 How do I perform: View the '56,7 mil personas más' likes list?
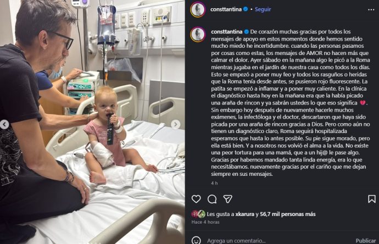pyautogui.click(x=288, y=214)
